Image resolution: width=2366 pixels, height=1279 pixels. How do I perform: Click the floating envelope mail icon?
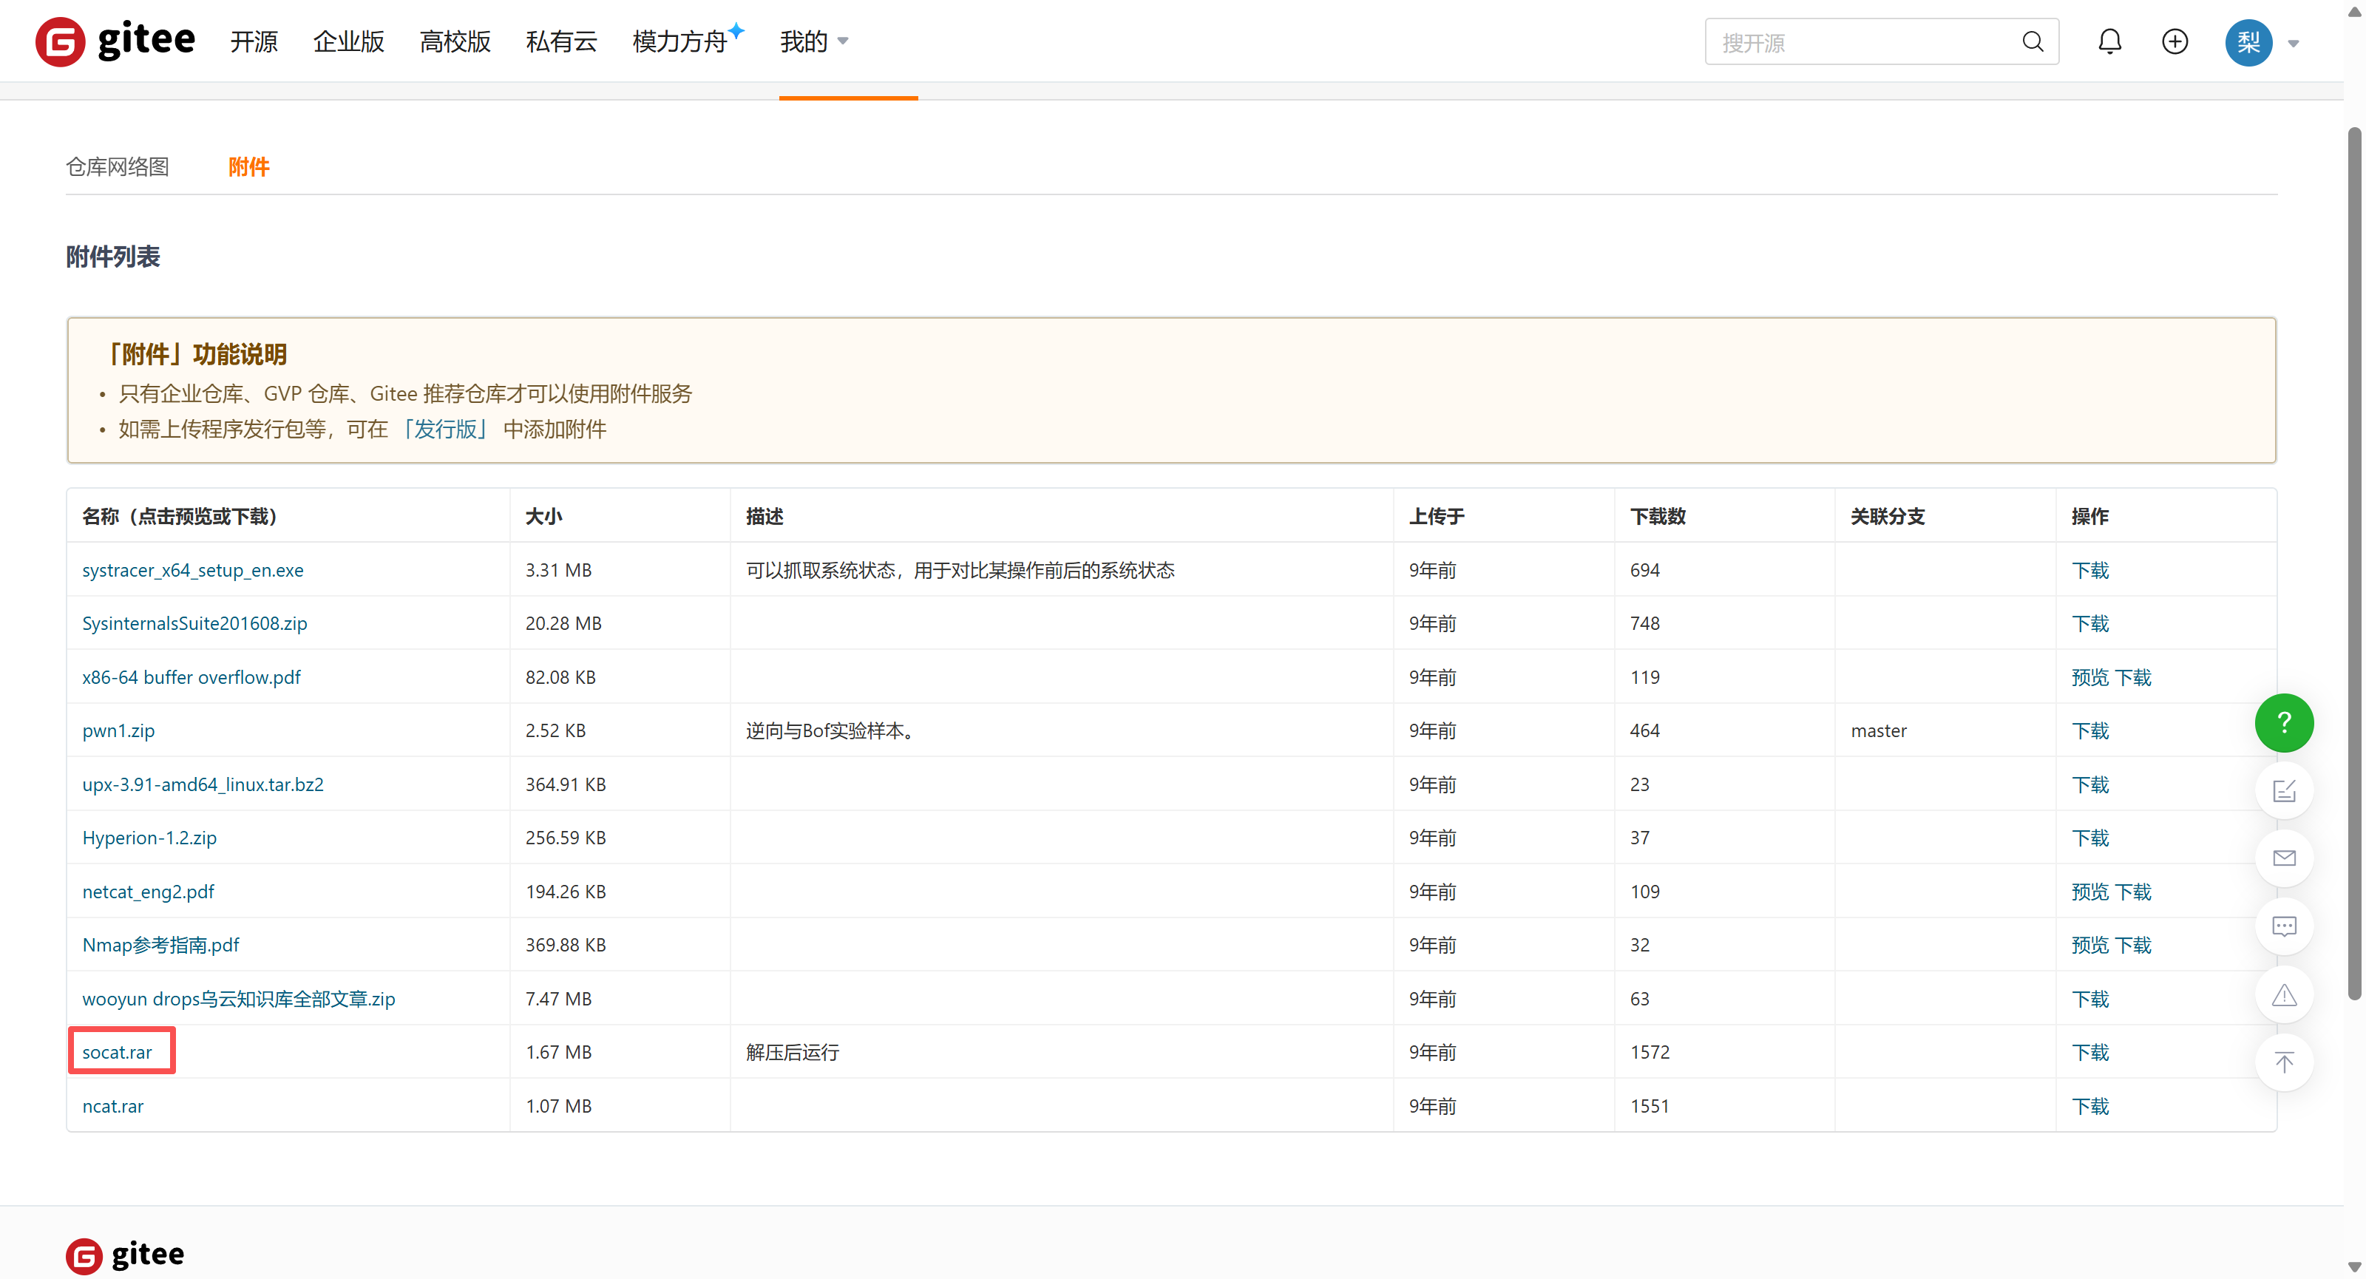(x=2283, y=858)
